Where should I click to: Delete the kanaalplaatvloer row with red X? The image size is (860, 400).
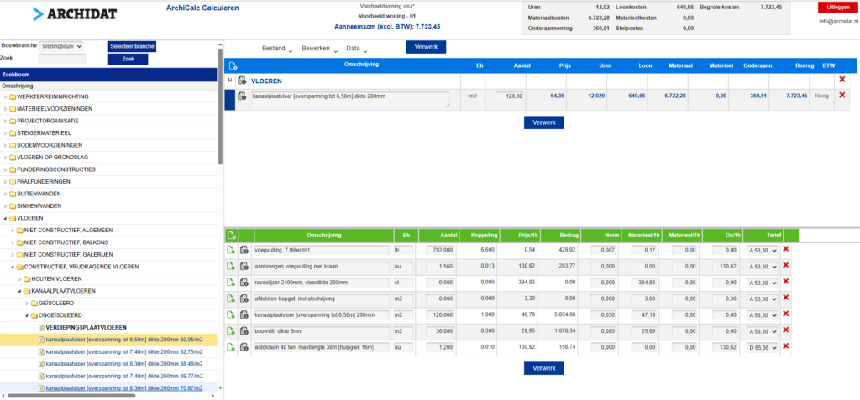coord(842,96)
